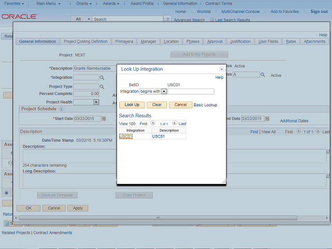This screenshot has height=249, width=332.
Task: Show previous row in lookup Search Results
Action: (x=153, y=123)
